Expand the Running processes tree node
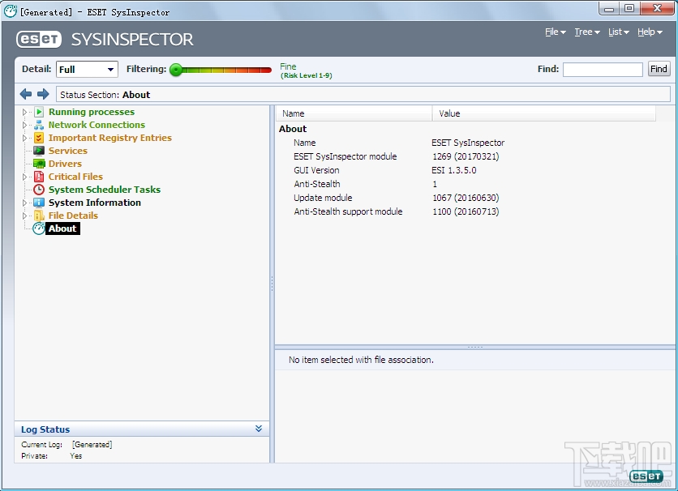Image resolution: width=678 pixels, height=491 pixels. (x=25, y=111)
